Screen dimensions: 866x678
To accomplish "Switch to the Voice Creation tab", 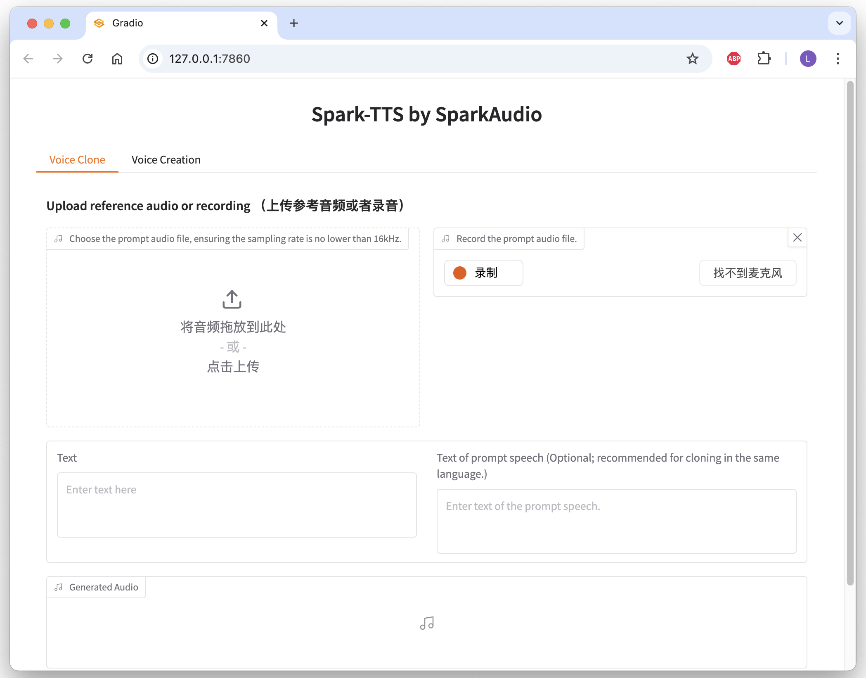I will tap(166, 160).
